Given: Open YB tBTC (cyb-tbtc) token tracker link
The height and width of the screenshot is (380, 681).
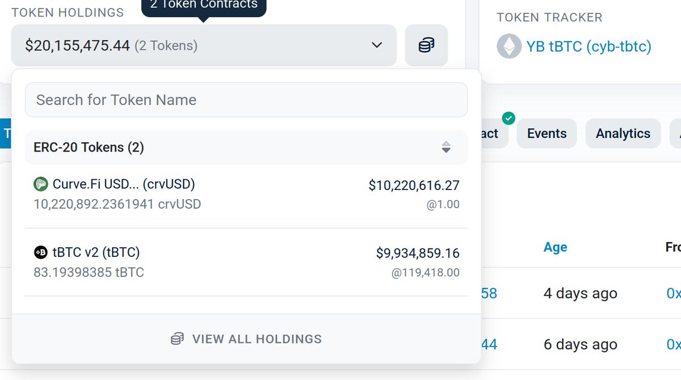Looking at the screenshot, I should tap(588, 46).
